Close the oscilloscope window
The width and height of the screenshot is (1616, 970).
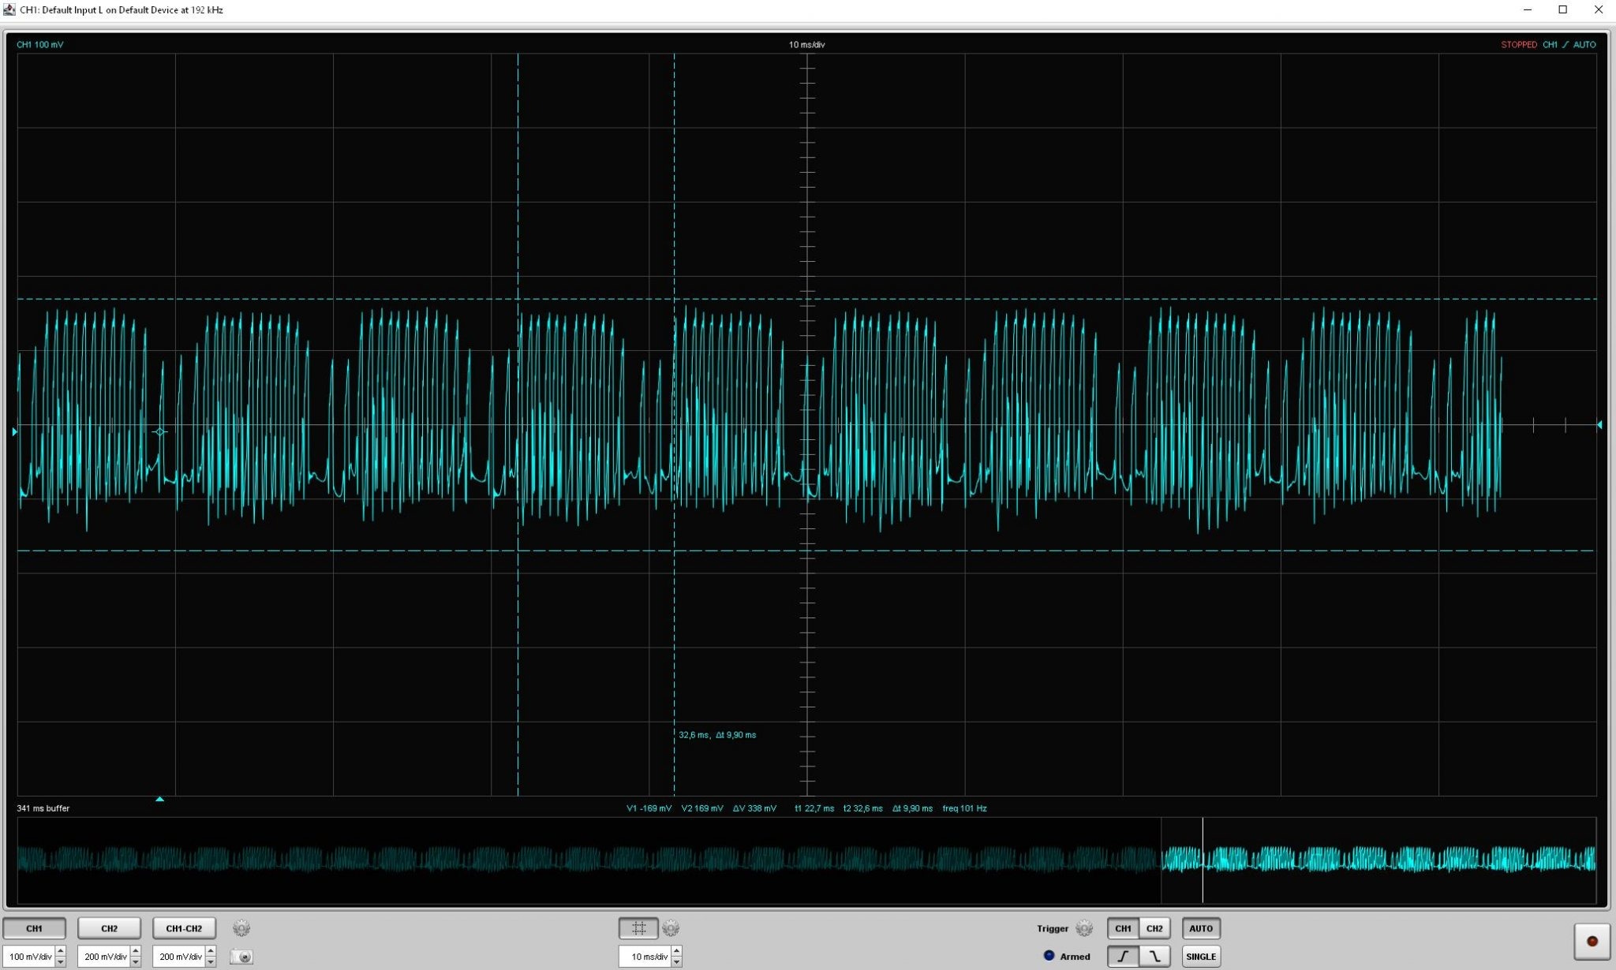click(1599, 10)
